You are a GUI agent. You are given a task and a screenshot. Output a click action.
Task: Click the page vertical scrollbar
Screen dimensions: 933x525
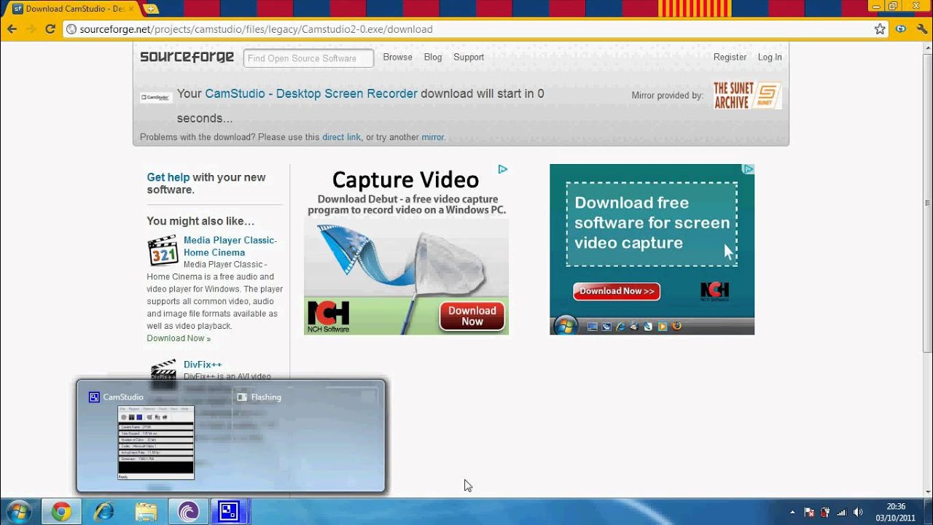point(927,271)
